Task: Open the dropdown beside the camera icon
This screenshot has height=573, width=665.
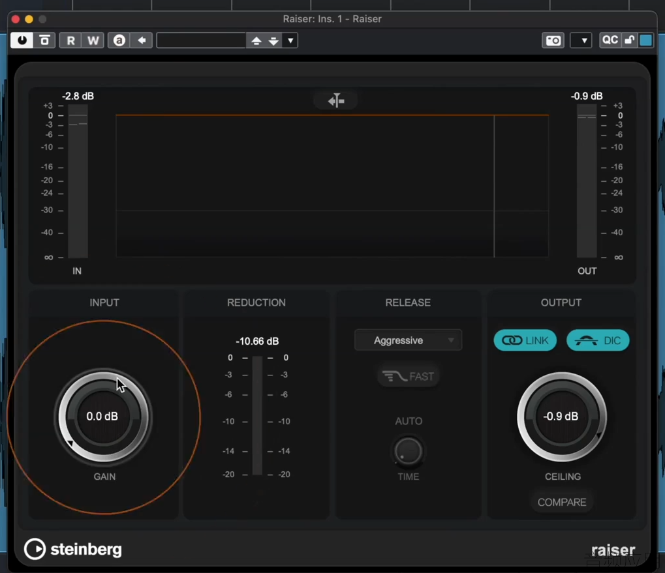Action: 581,40
